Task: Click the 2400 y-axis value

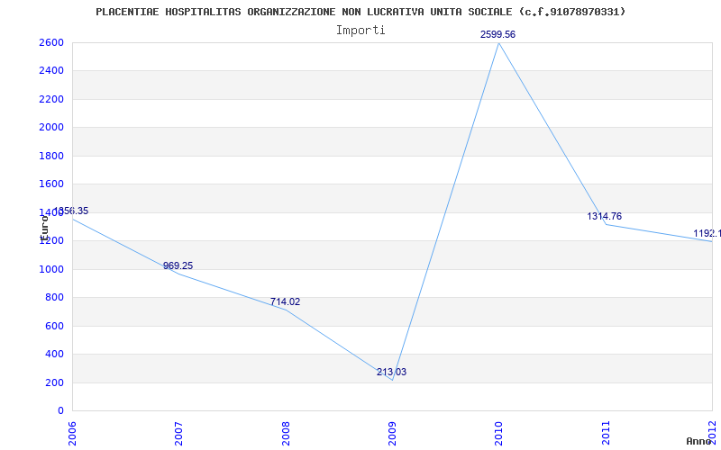Action: click(51, 71)
